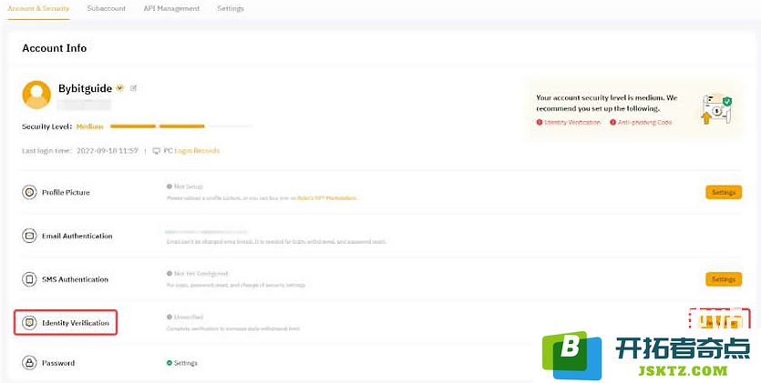Open Settings for SMS Authentication
The image size is (761, 383).
[x=724, y=279]
